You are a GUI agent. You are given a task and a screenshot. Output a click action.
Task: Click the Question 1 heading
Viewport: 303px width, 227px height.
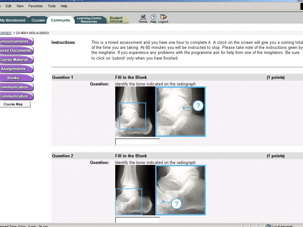point(62,78)
